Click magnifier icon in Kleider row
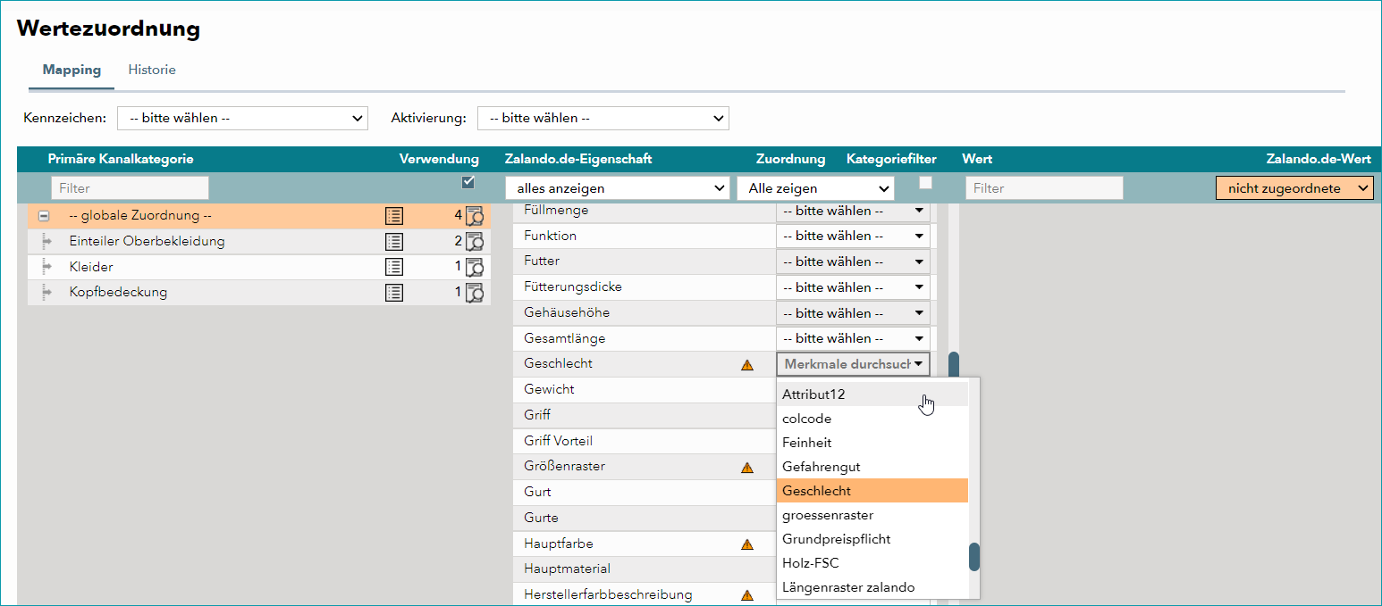The height and width of the screenshot is (606, 1382). click(475, 267)
